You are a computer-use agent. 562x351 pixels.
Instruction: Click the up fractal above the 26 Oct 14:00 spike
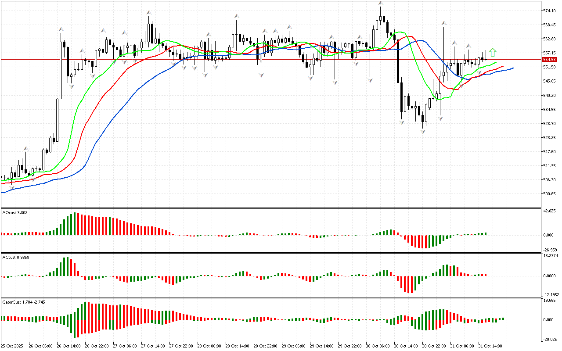(61, 29)
